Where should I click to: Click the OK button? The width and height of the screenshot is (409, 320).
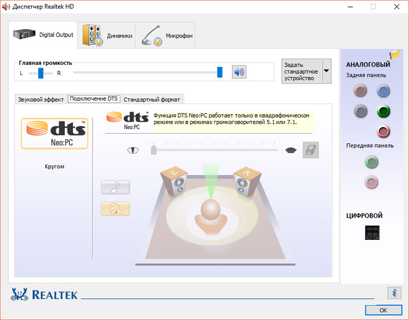click(383, 310)
